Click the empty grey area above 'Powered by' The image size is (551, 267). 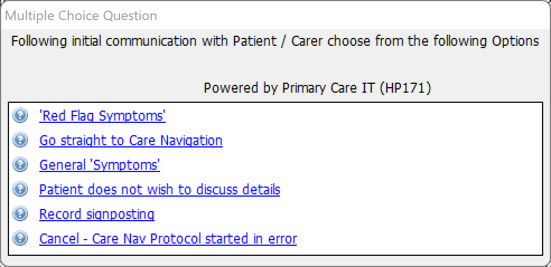[275, 65]
